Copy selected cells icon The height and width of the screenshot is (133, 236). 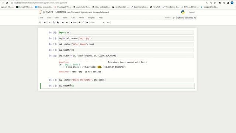(x=53, y=23)
